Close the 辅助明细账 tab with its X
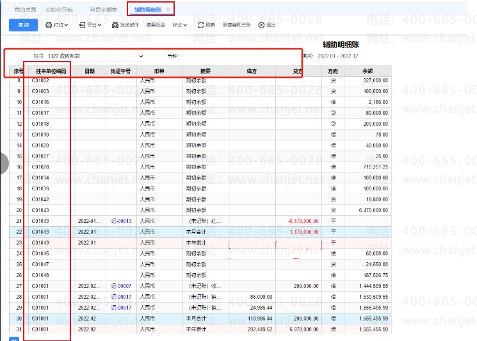The width and height of the screenshot is (477, 341). (168, 10)
